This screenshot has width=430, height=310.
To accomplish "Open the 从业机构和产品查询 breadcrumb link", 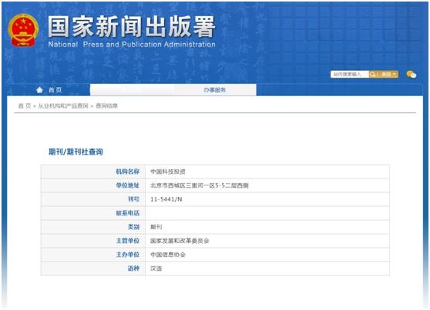I will [63, 106].
